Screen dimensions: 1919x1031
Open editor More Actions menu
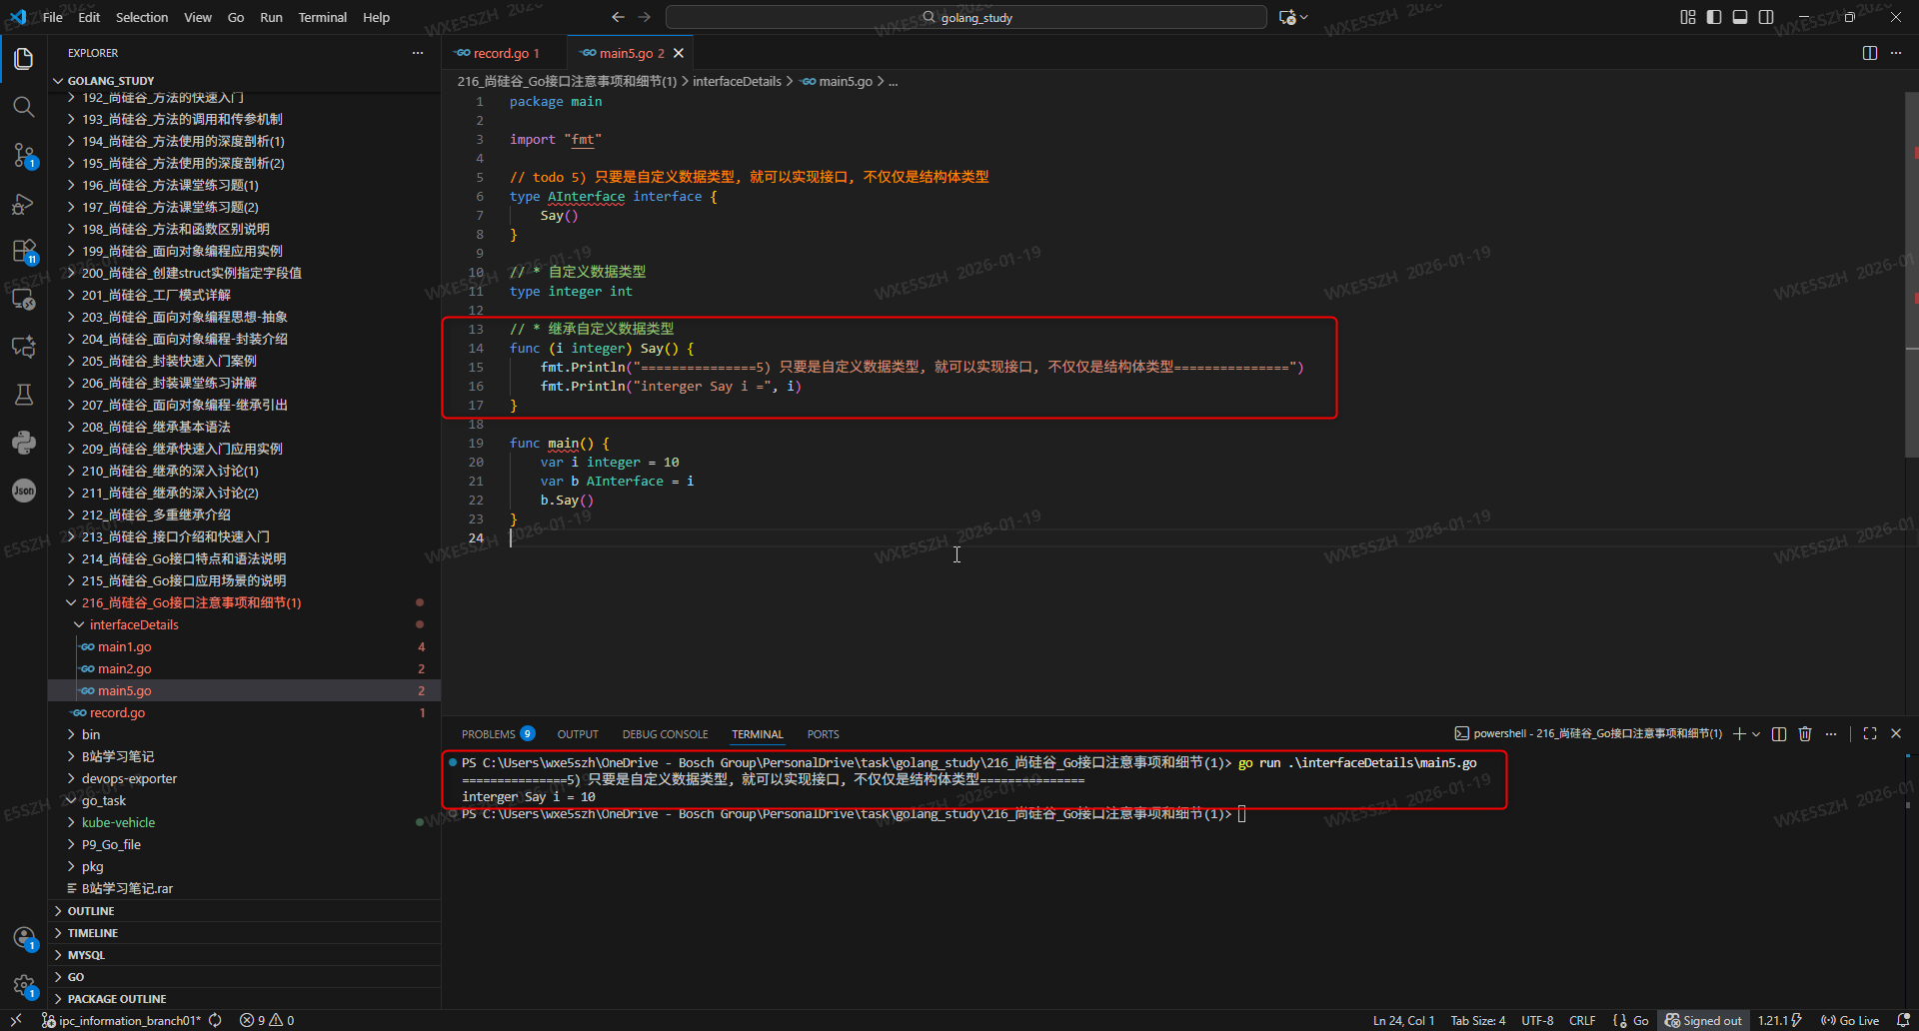click(1896, 53)
